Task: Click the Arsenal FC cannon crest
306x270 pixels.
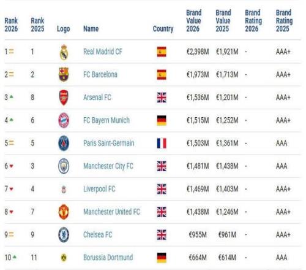Action: coord(64,98)
